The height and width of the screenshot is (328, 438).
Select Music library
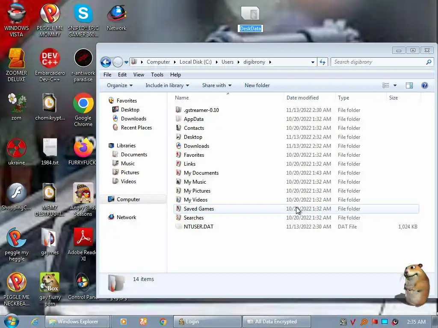click(x=127, y=164)
